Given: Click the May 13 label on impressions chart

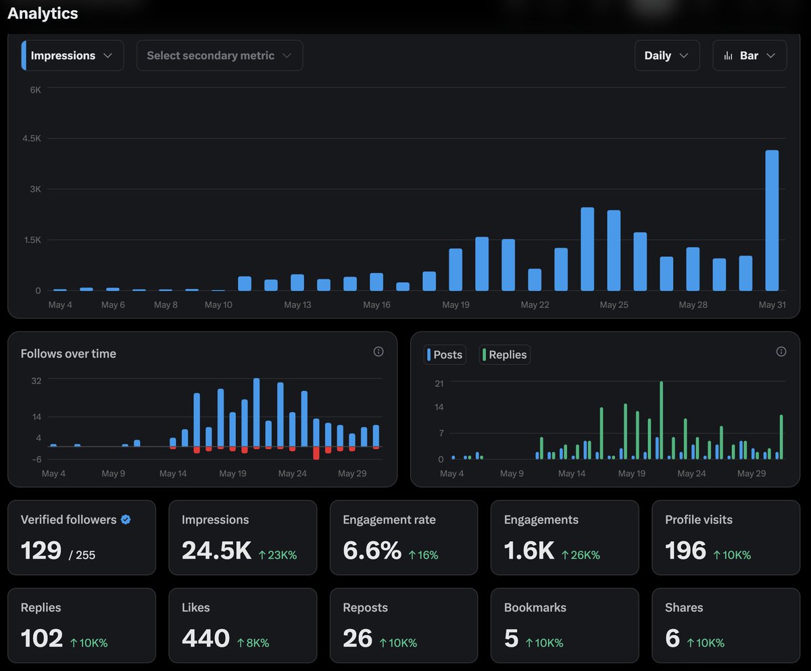Looking at the screenshot, I should pos(297,305).
